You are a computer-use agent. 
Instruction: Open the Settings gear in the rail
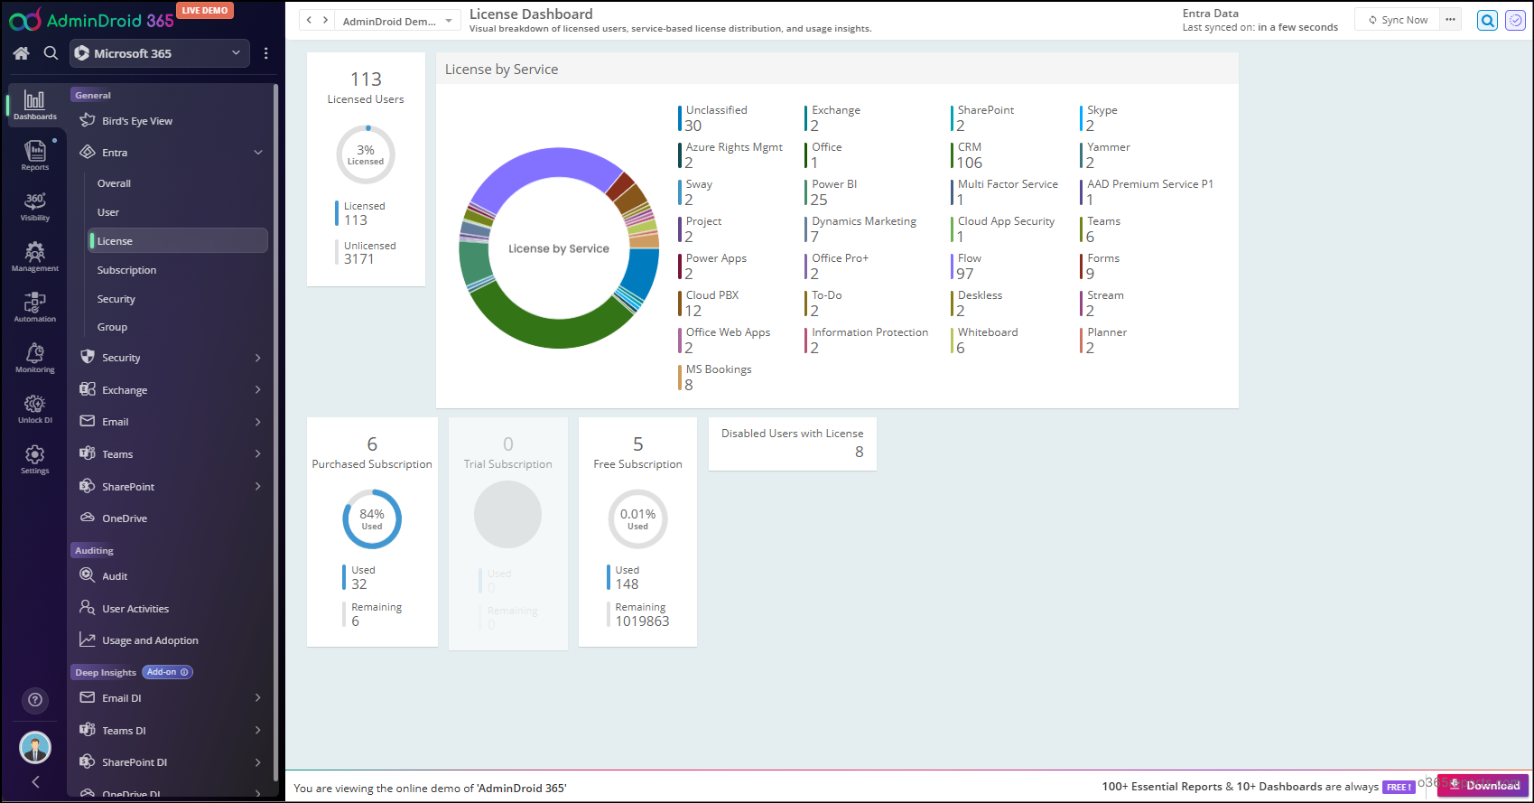(x=35, y=459)
